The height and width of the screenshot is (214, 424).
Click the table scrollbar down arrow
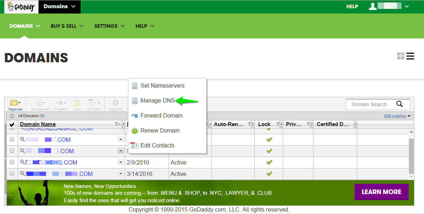tap(411, 177)
